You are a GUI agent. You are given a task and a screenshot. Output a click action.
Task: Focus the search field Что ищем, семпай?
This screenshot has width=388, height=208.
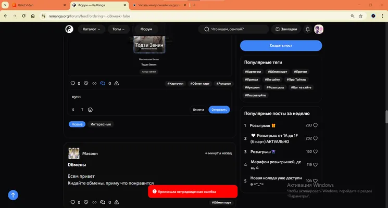pos(234,29)
